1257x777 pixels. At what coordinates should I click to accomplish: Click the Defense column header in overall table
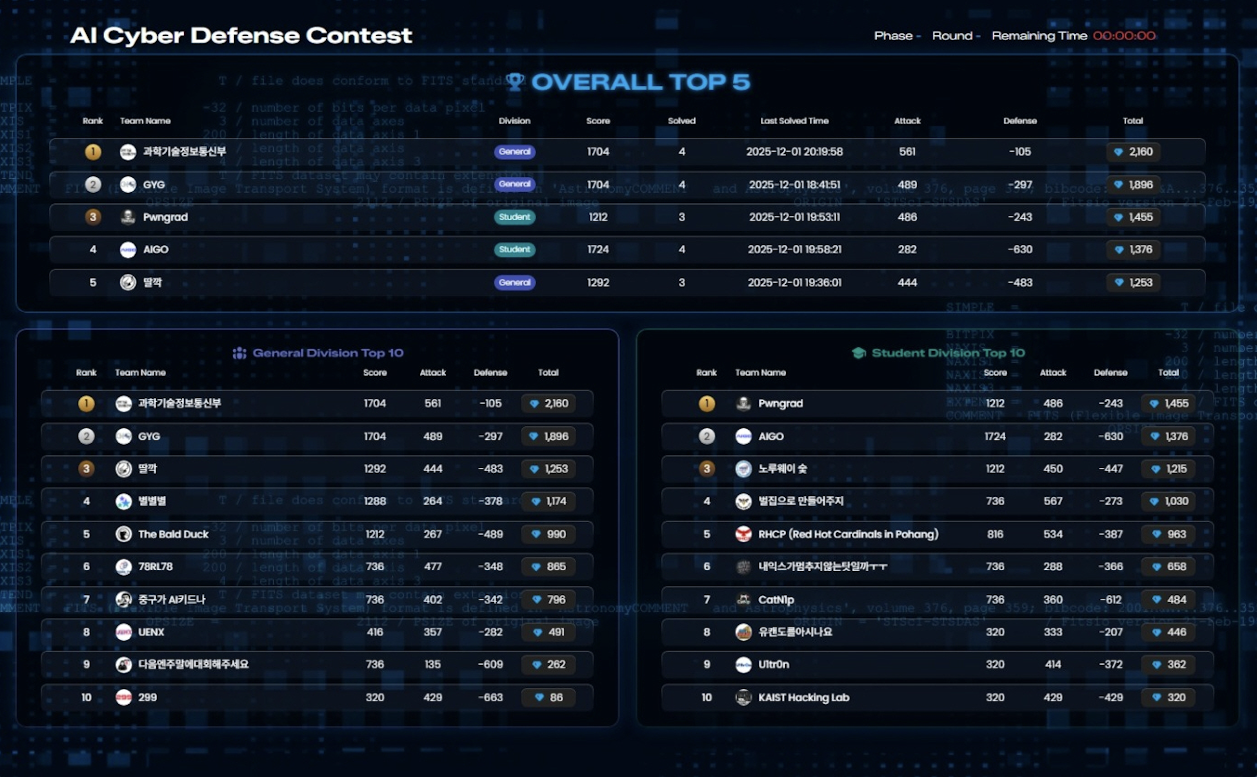[1020, 121]
